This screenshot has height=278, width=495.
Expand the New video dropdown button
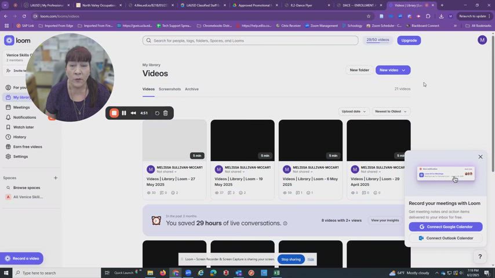point(403,70)
